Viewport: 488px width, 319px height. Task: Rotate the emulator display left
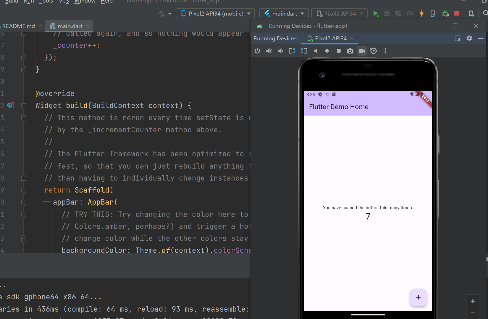coord(292,51)
